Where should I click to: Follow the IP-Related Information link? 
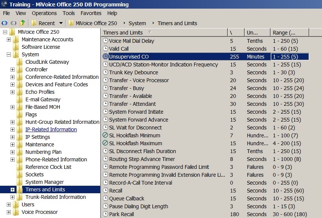(51, 129)
